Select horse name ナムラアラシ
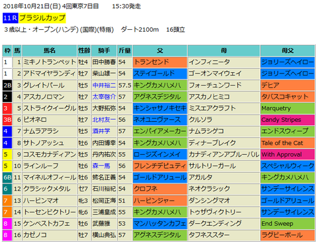This screenshot has height=243, width=317. click(41, 131)
